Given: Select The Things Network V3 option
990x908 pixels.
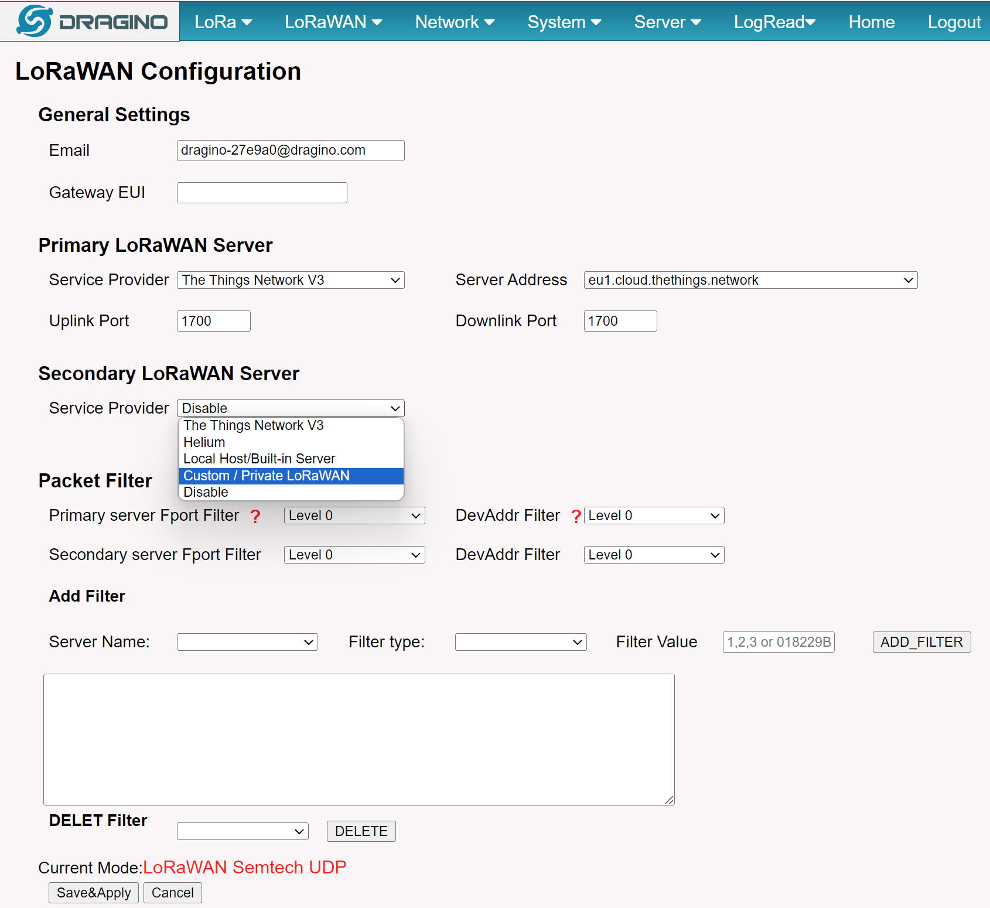Looking at the screenshot, I should [291, 425].
